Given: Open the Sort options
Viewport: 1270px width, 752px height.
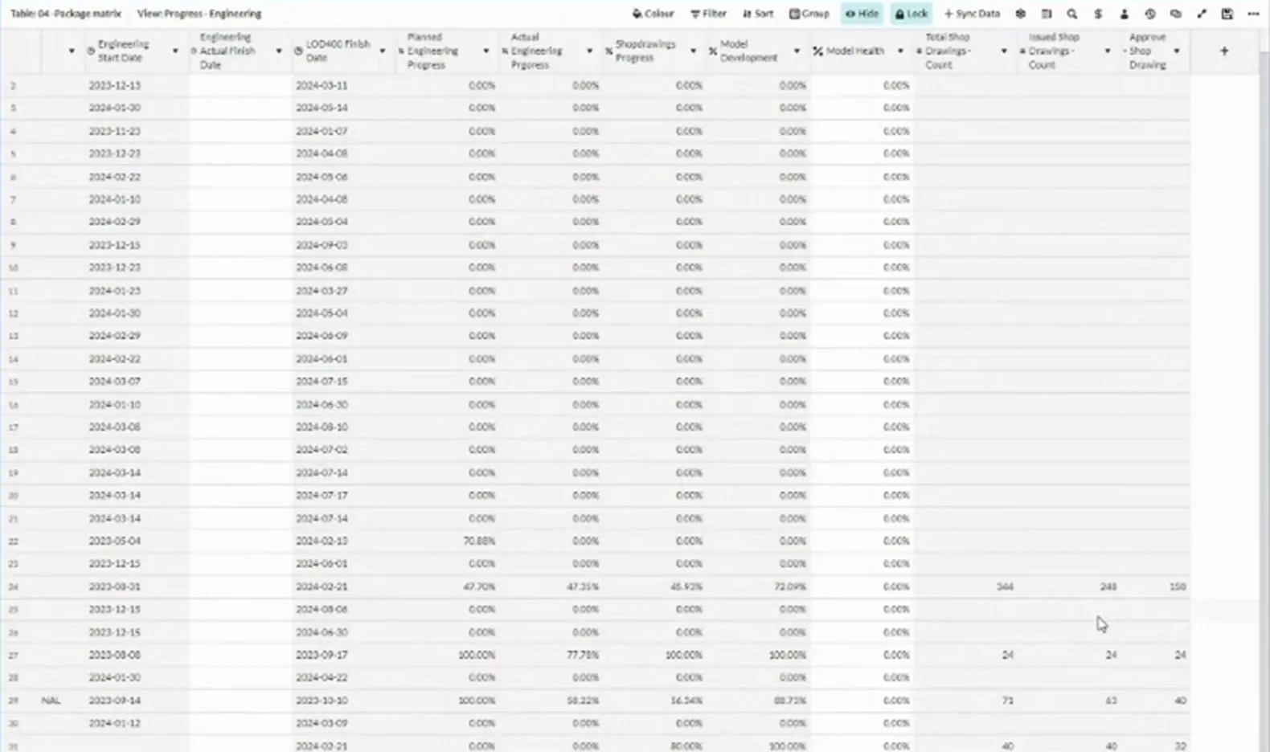Looking at the screenshot, I should tap(758, 14).
